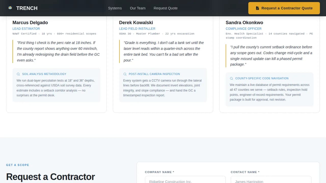Expand the Soil Analysis Methodology section

click(44, 74)
